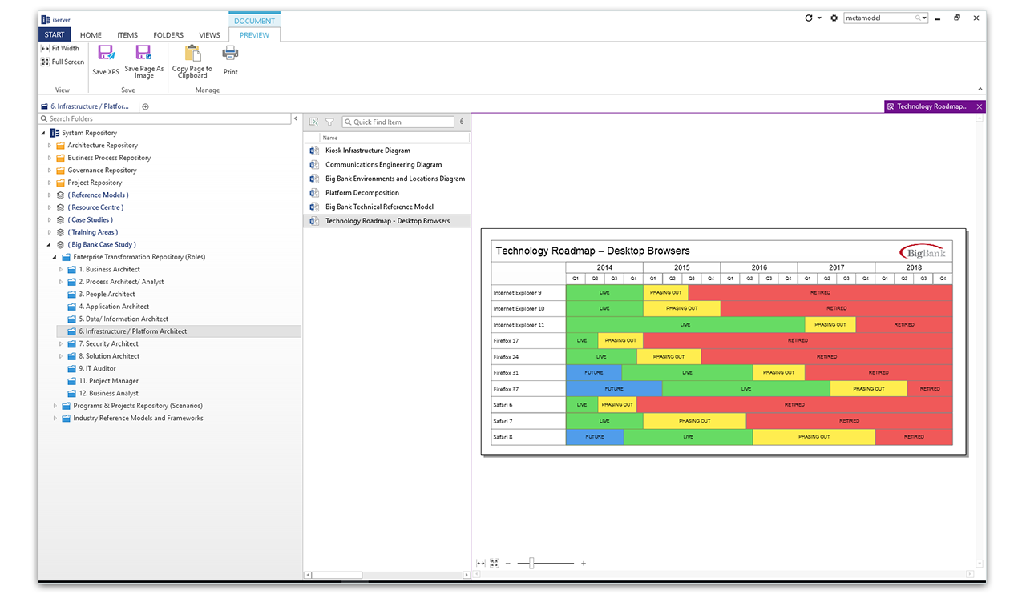Open Big Bank Environments and Locations Diagram
Screen dimensions: 1026x594
(x=395, y=179)
